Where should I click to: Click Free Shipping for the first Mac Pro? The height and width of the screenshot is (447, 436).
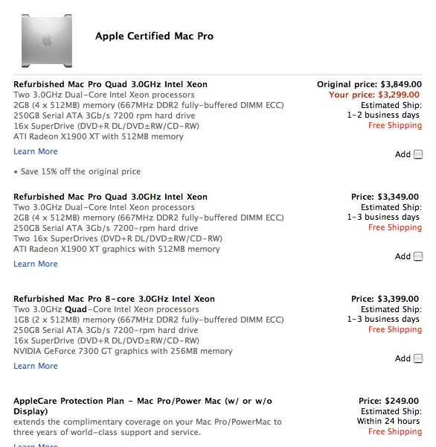point(395,125)
